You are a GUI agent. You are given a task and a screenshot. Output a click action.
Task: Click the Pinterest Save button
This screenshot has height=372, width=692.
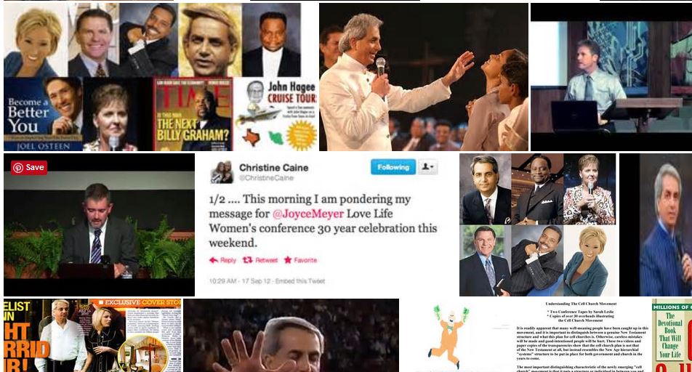coord(29,167)
